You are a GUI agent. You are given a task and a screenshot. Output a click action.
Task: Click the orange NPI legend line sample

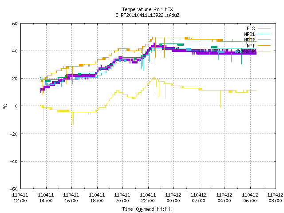coord(264,45)
